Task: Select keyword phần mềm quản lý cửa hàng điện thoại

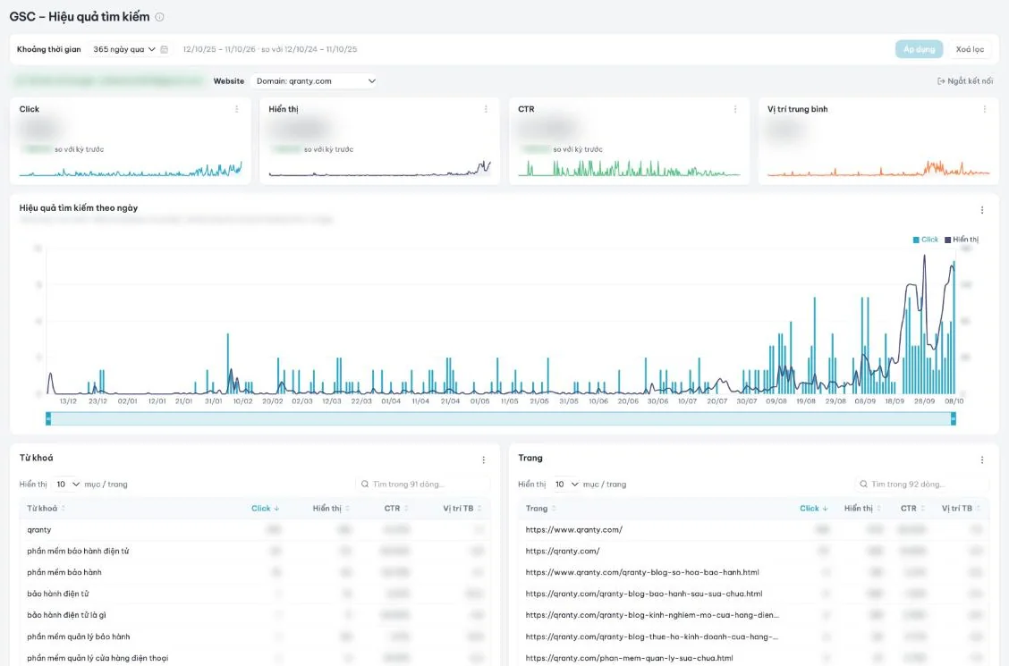Action: 255,658
